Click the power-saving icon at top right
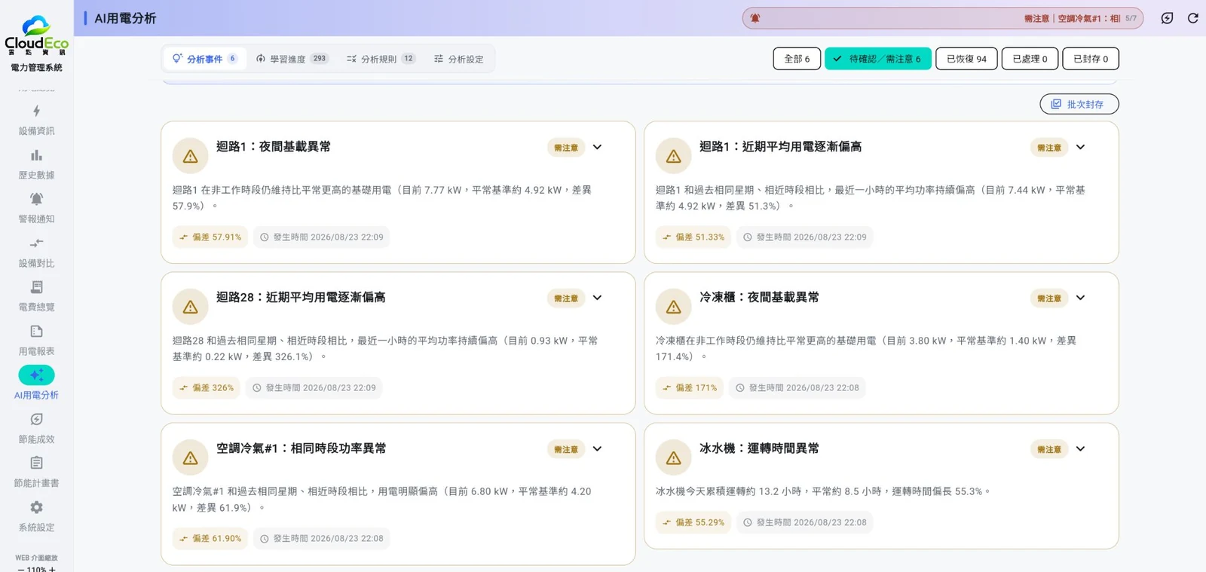The height and width of the screenshot is (572, 1206). 1167,18
